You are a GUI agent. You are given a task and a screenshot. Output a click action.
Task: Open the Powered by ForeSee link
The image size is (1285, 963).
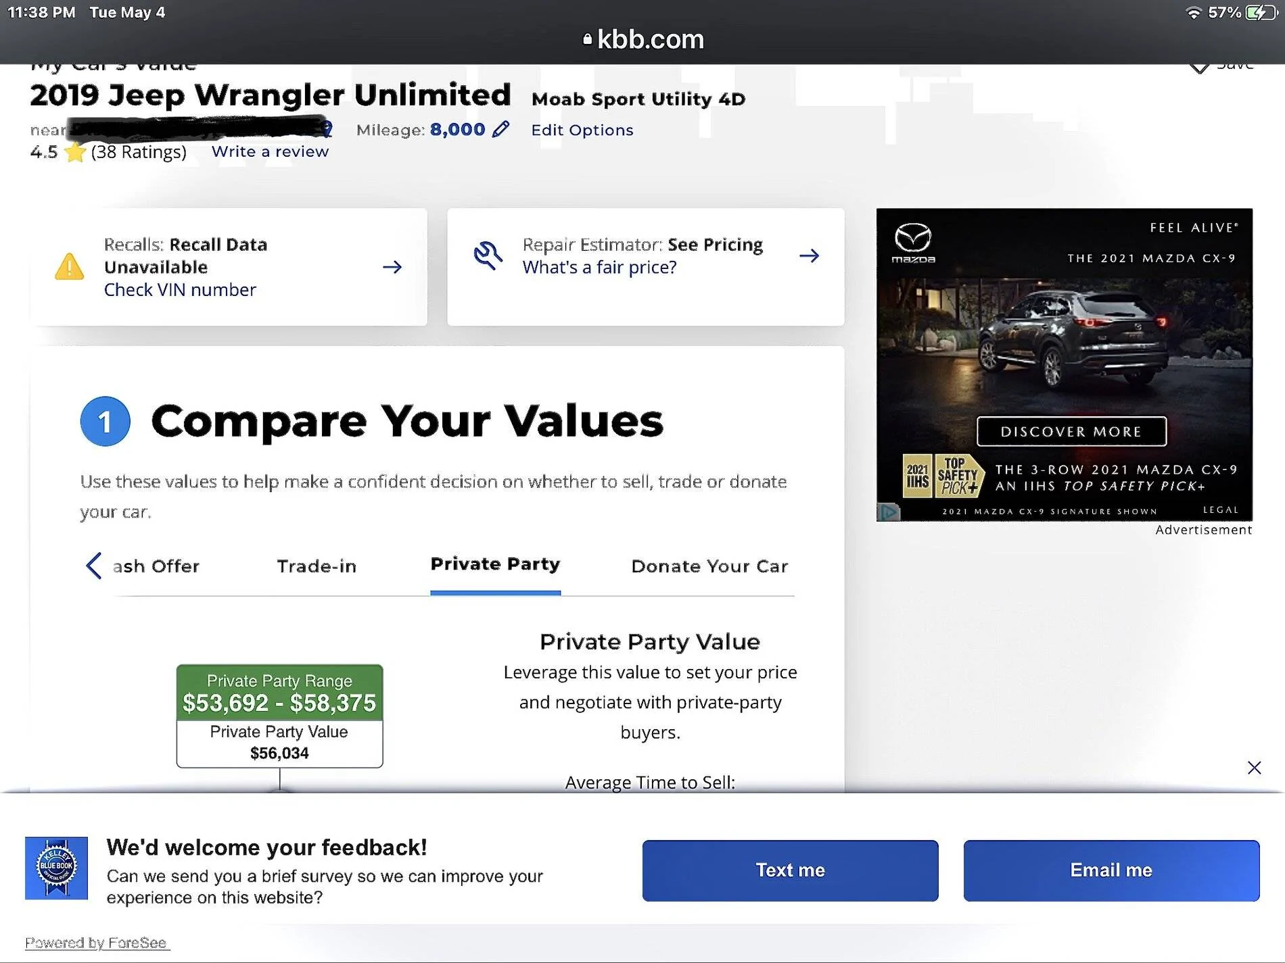97,943
